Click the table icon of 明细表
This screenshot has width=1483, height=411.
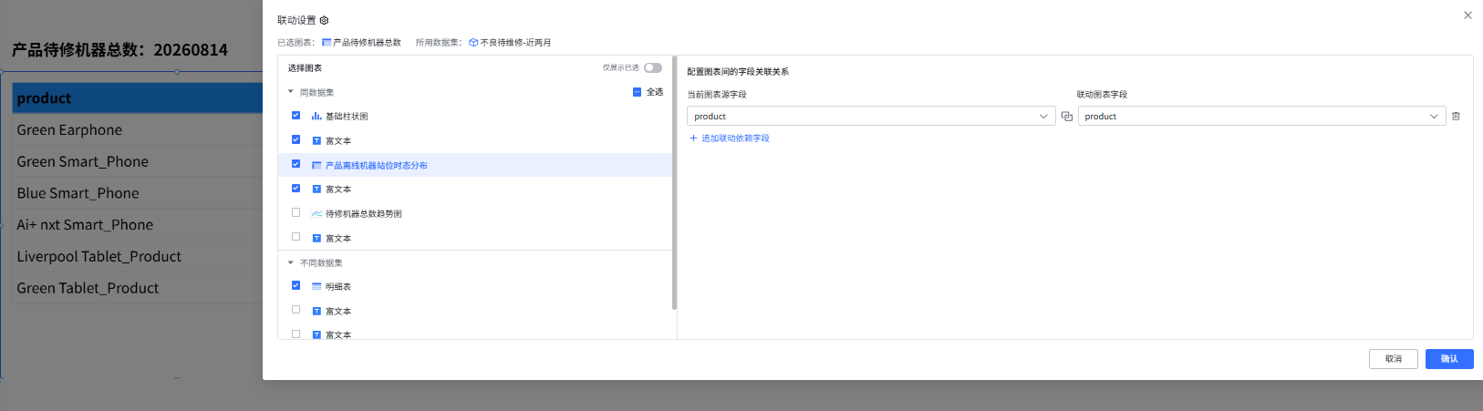click(316, 287)
